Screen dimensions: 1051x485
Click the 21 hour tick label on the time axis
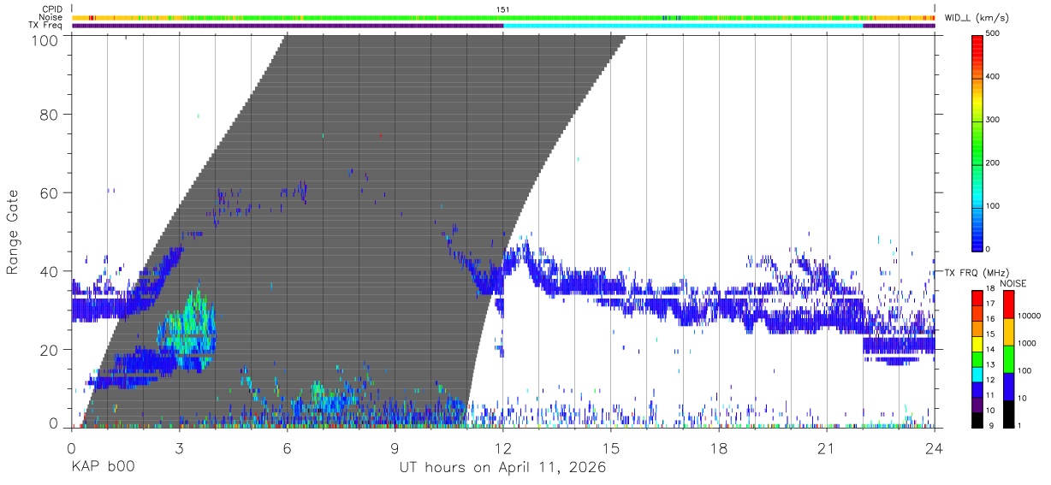click(x=827, y=448)
